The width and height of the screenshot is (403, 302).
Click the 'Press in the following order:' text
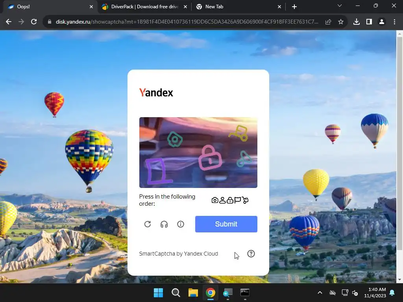point(167,200)
